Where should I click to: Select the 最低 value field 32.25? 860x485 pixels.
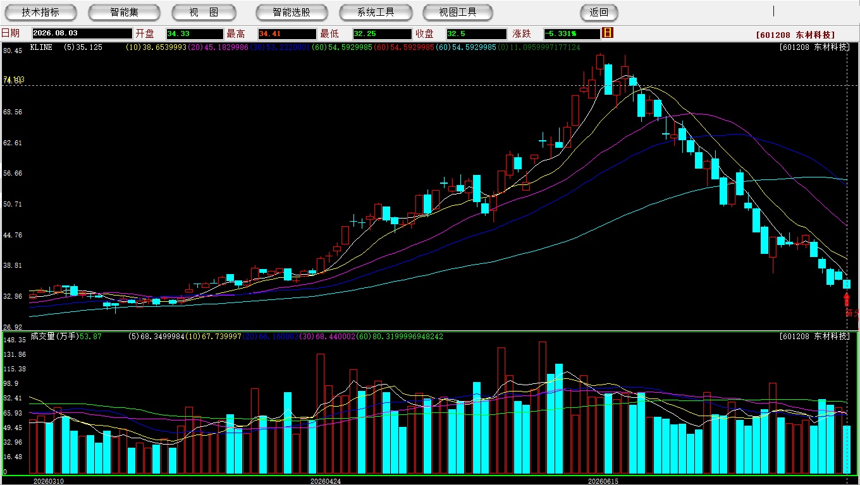pyautogui.click(x=382, y=33)
